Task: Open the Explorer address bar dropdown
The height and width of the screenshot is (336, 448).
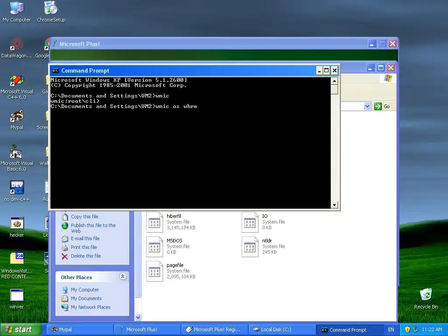Action: [367, 106]
